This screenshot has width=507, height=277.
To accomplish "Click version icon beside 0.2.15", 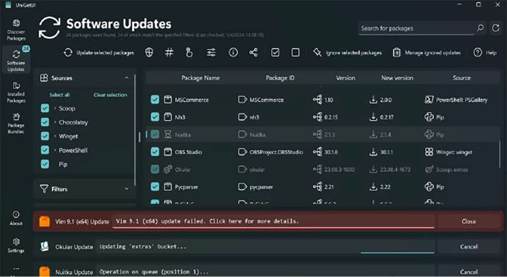I will click(x=318, y=117).
